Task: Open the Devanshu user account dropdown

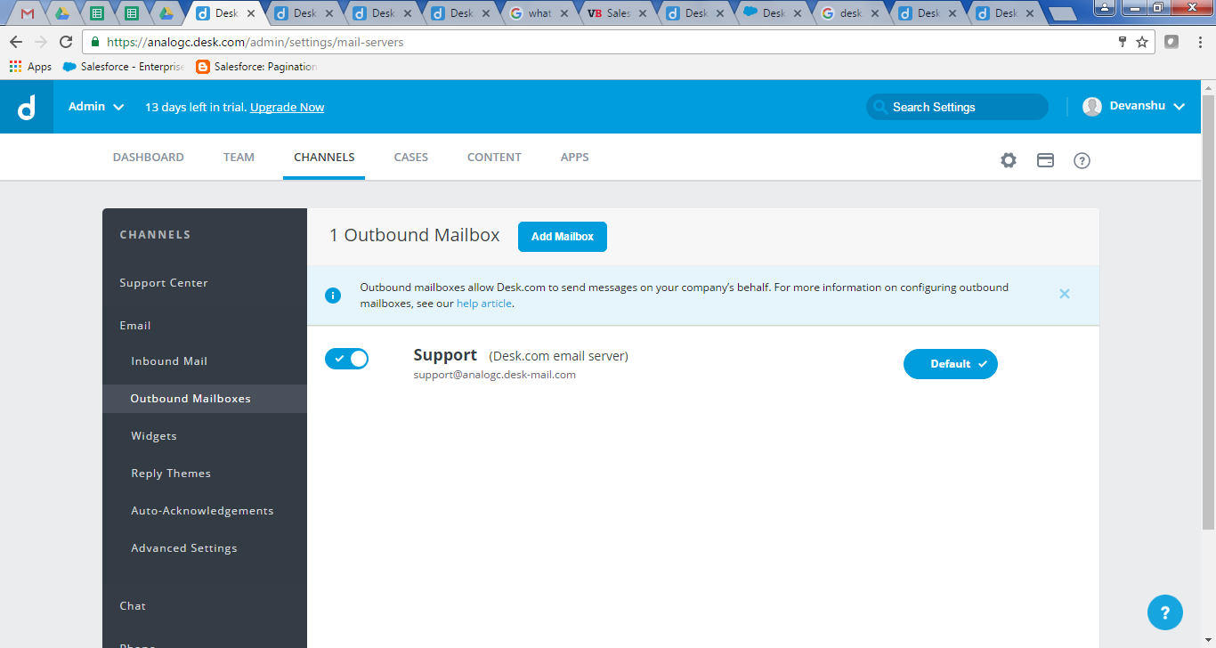Action: click(x=1136, y=107)
